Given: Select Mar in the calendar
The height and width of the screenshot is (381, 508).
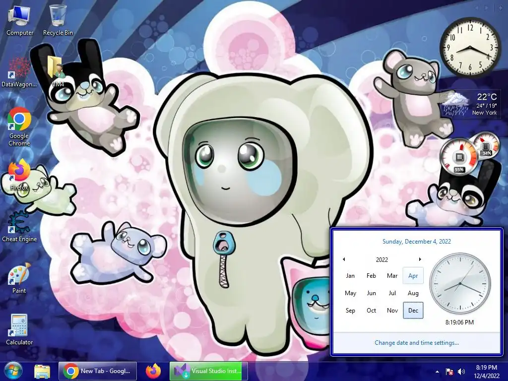Looking at the screenshot, I should click(392, 276).
